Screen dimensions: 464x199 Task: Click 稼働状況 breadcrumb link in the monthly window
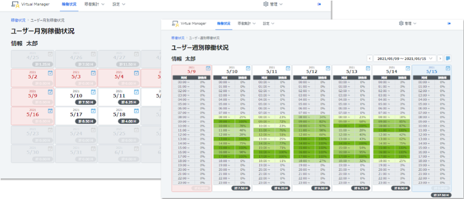[18, 20]
